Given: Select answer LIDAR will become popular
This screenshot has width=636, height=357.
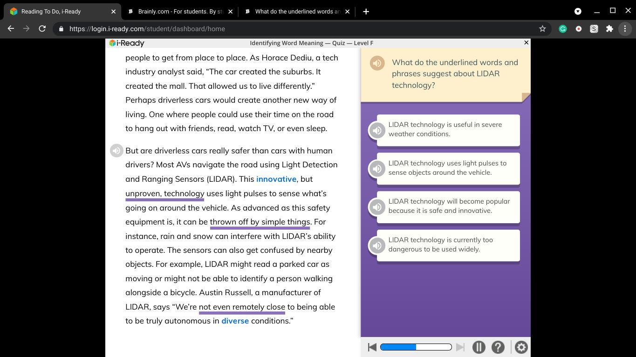Looking at the screenshot, I should (x=448, y=206).
